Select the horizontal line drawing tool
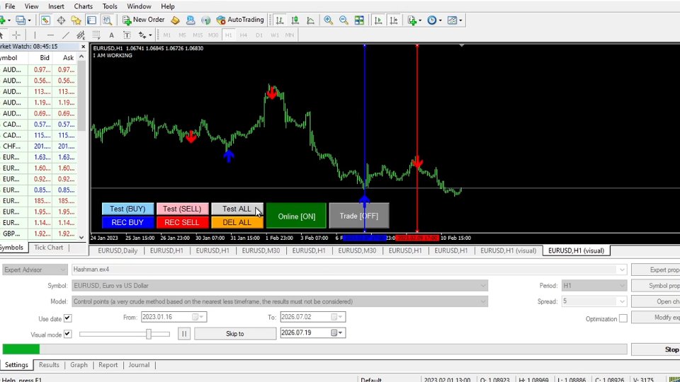The width and height of the screenshot is (680, 382). click(50, 35)
